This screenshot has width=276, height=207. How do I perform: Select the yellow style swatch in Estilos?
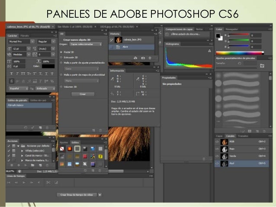[x=100, y=156]
